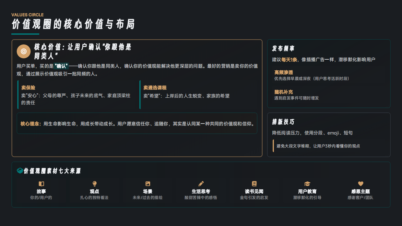Click the caption 你的/用户的
The width and height of the screenshot is (402, 226).
41,197
